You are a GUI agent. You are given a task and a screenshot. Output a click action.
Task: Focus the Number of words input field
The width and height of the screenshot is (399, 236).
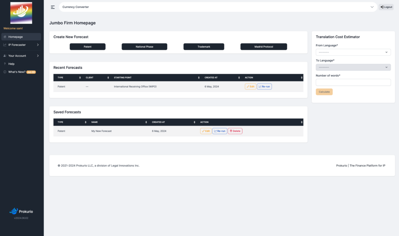[353, 82]
